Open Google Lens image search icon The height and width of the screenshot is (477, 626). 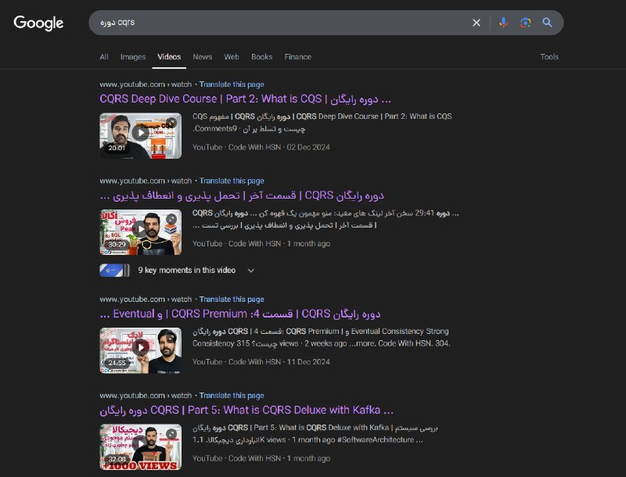(525, 23)
